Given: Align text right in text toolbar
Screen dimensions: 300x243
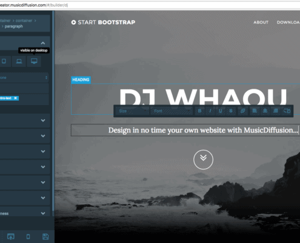Looking at the screenshot, I should click(276, 111).
